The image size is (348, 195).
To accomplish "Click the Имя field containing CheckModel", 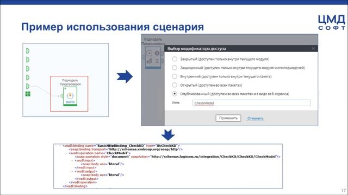I will 251,103.
